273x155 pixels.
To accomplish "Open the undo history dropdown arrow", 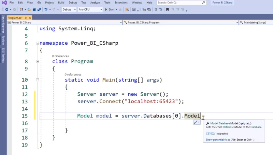I will (x=50, y=10).
